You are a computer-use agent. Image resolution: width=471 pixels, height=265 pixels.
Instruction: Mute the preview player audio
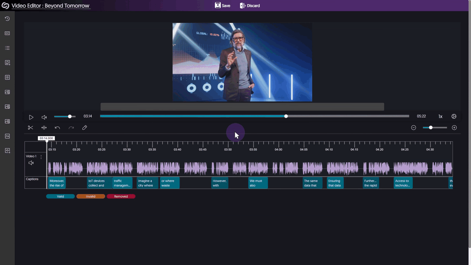click(44, 117)
